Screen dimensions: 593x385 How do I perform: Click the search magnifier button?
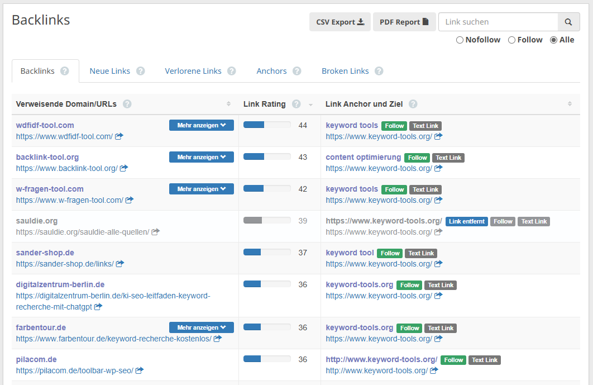click(x=568, y=22)
